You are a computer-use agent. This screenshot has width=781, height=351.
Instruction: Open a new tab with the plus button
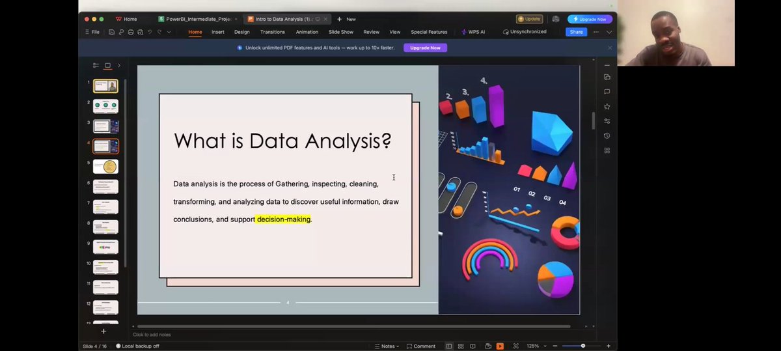point(339,19)
